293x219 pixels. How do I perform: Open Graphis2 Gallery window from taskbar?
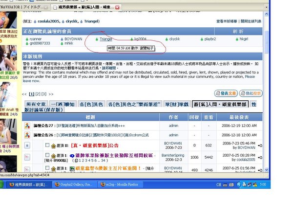pos(73,184)
